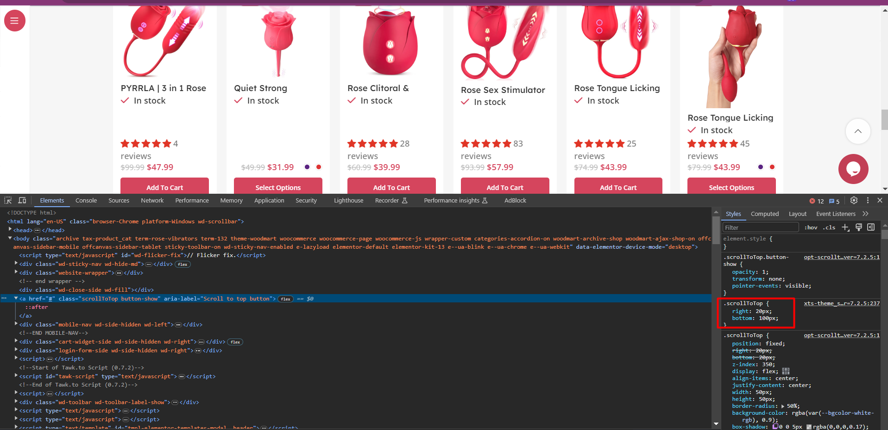888x430 pixels.
Task: Click the opacity: 1 property value
Action: pos(765,272)
